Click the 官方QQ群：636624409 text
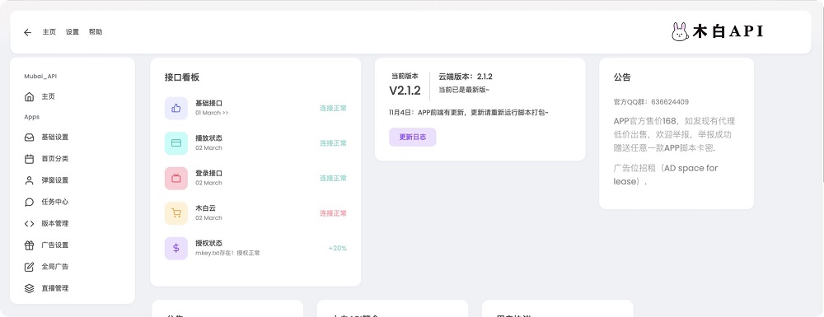The width and height of the screenshot is (824, 317). click(x=651, y=102)
